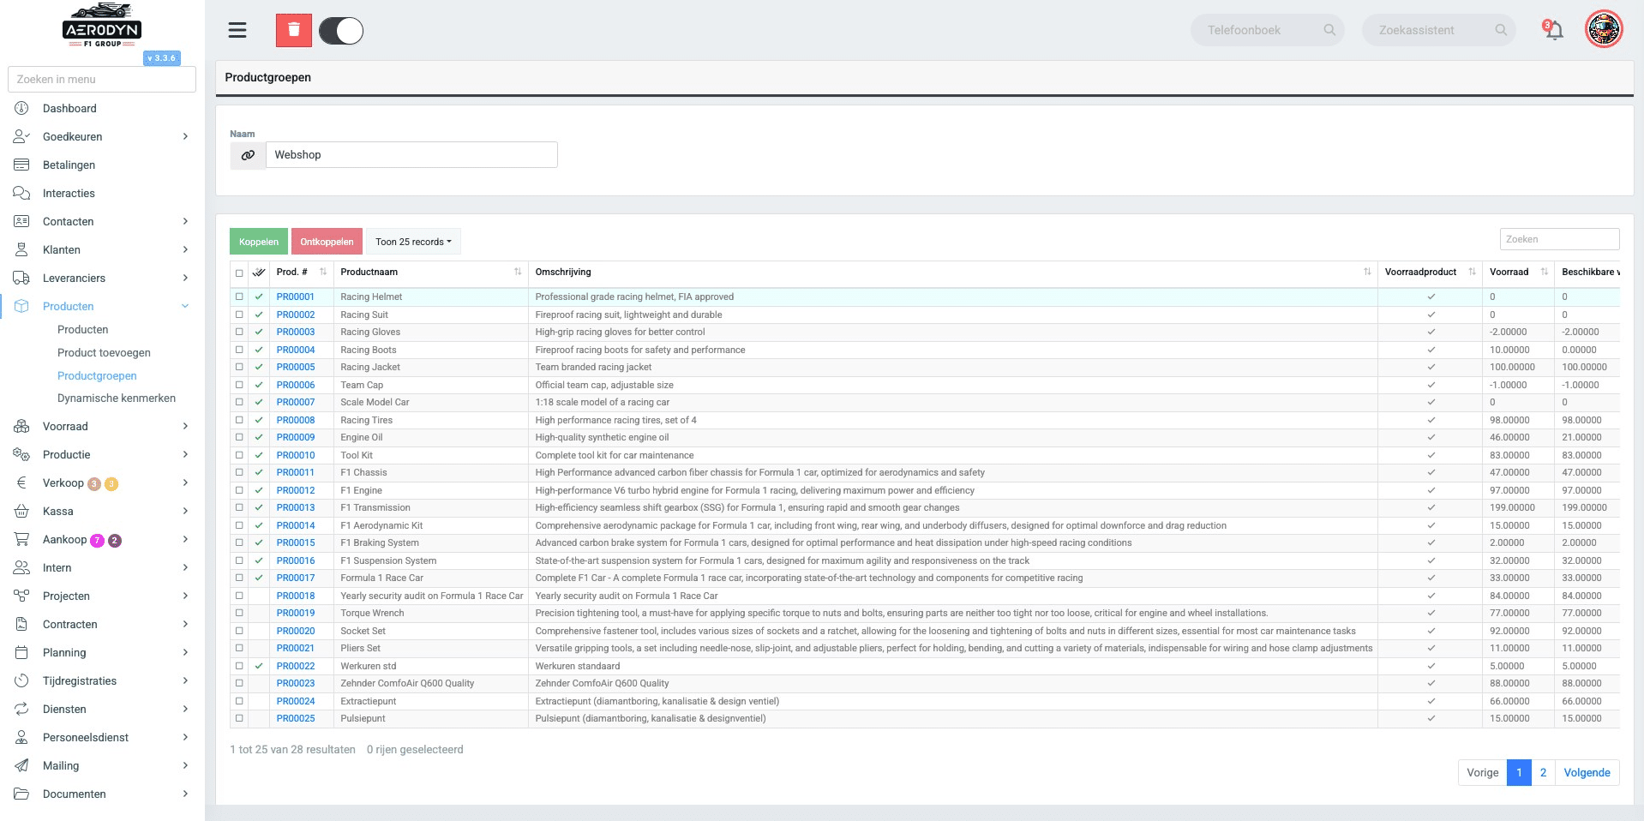Open Dynamische kenmerken submenu item
1644x821 pixels.
tap(117, 399)
